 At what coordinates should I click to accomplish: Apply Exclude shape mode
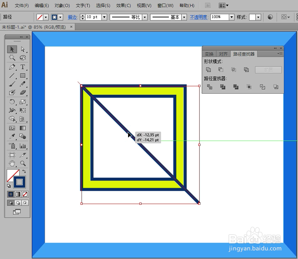pos(246,70)
